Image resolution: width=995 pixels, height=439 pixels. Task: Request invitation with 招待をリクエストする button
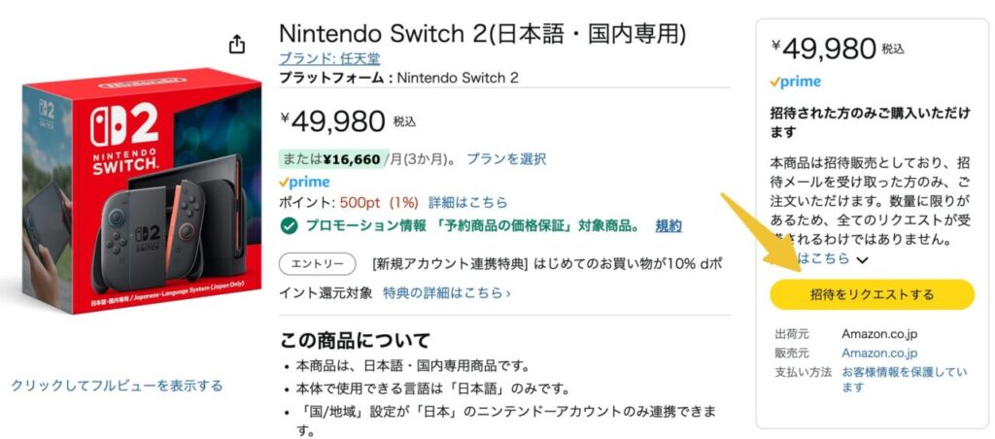[x=872, y=294]
